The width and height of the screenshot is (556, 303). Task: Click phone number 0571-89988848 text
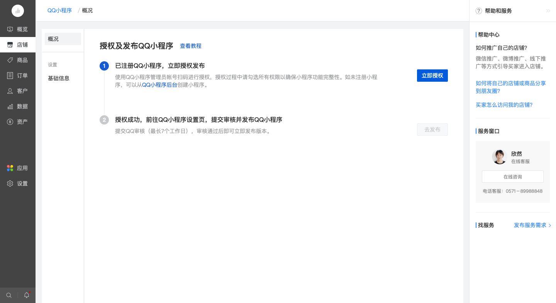[524, 191]
